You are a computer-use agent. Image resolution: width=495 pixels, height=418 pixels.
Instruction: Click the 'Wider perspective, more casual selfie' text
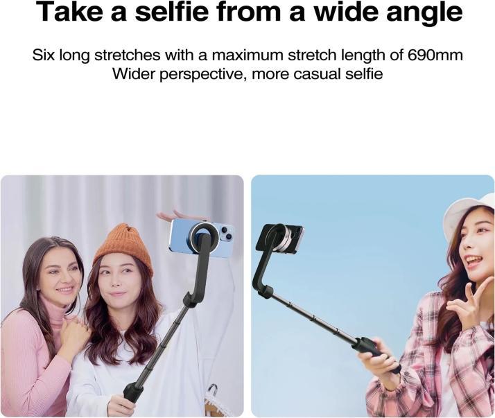[247, 74]
